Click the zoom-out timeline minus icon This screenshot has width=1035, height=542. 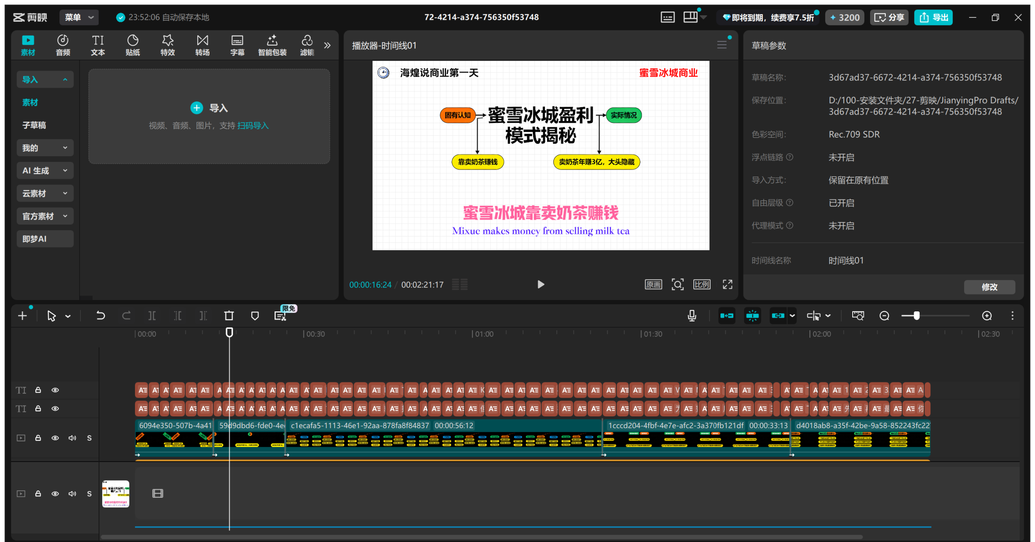[884, 316]
